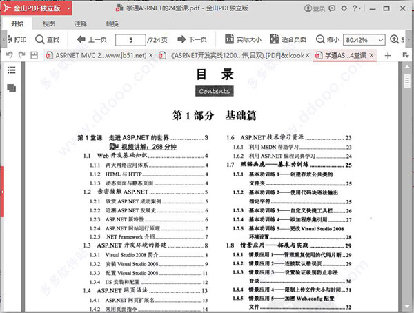Close the ASP.NET开发实战1200 document tab

click(308, 55)
